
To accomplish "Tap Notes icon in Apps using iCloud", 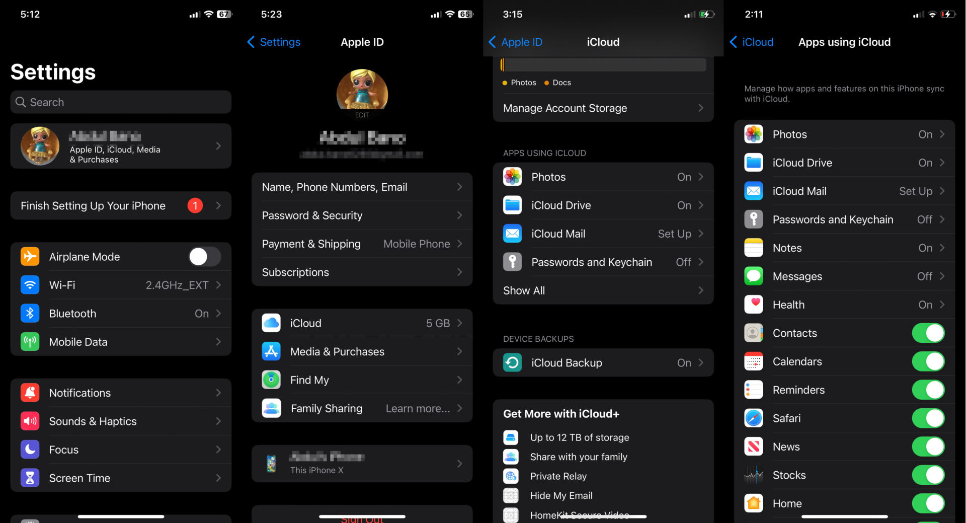I will (754, 248).
